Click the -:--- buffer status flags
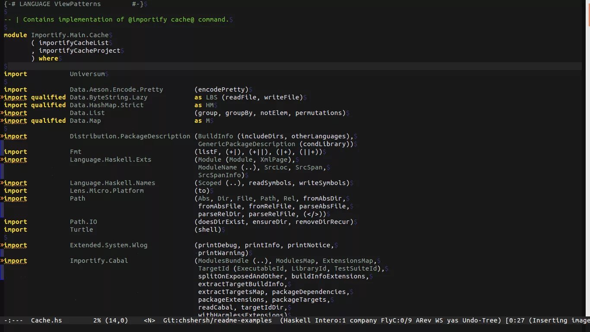 13,320
